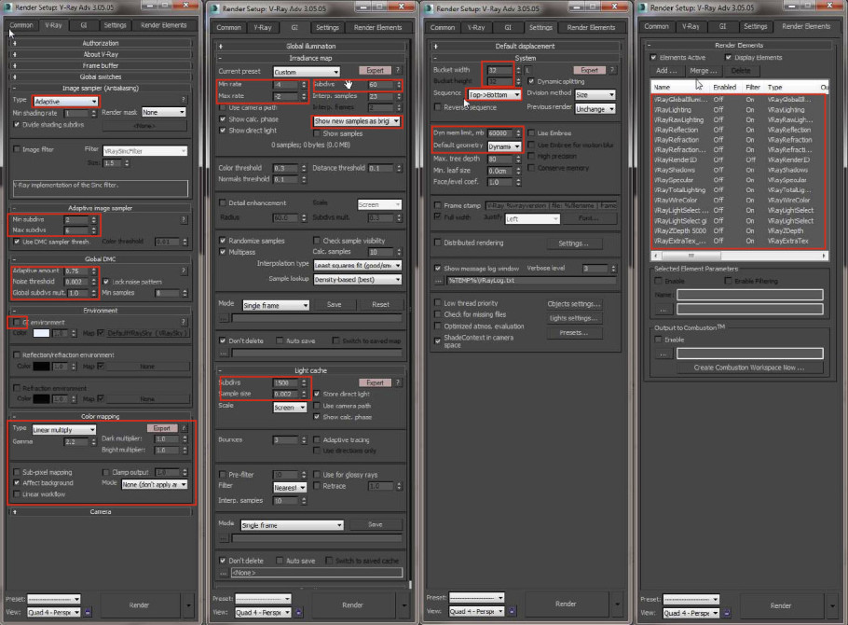Click the Color mapping help question mark
This screenshot has height=625, width=848.
(184, 428)
